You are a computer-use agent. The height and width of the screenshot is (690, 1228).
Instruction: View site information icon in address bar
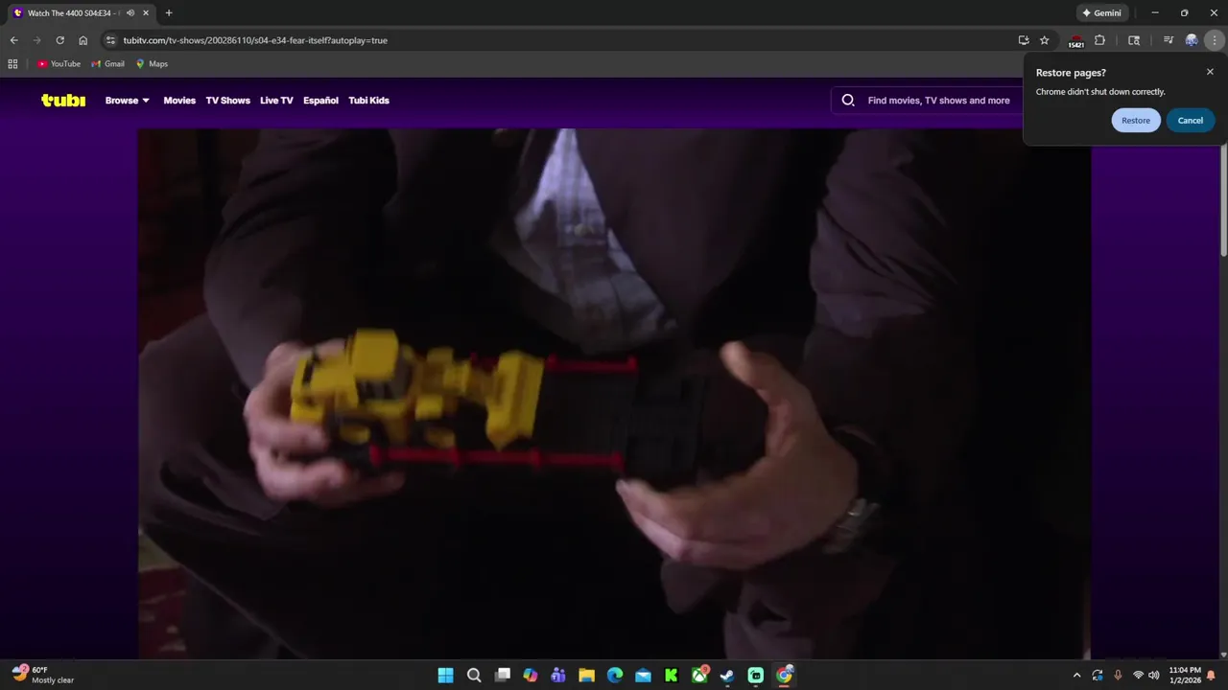tap(110, 40)
